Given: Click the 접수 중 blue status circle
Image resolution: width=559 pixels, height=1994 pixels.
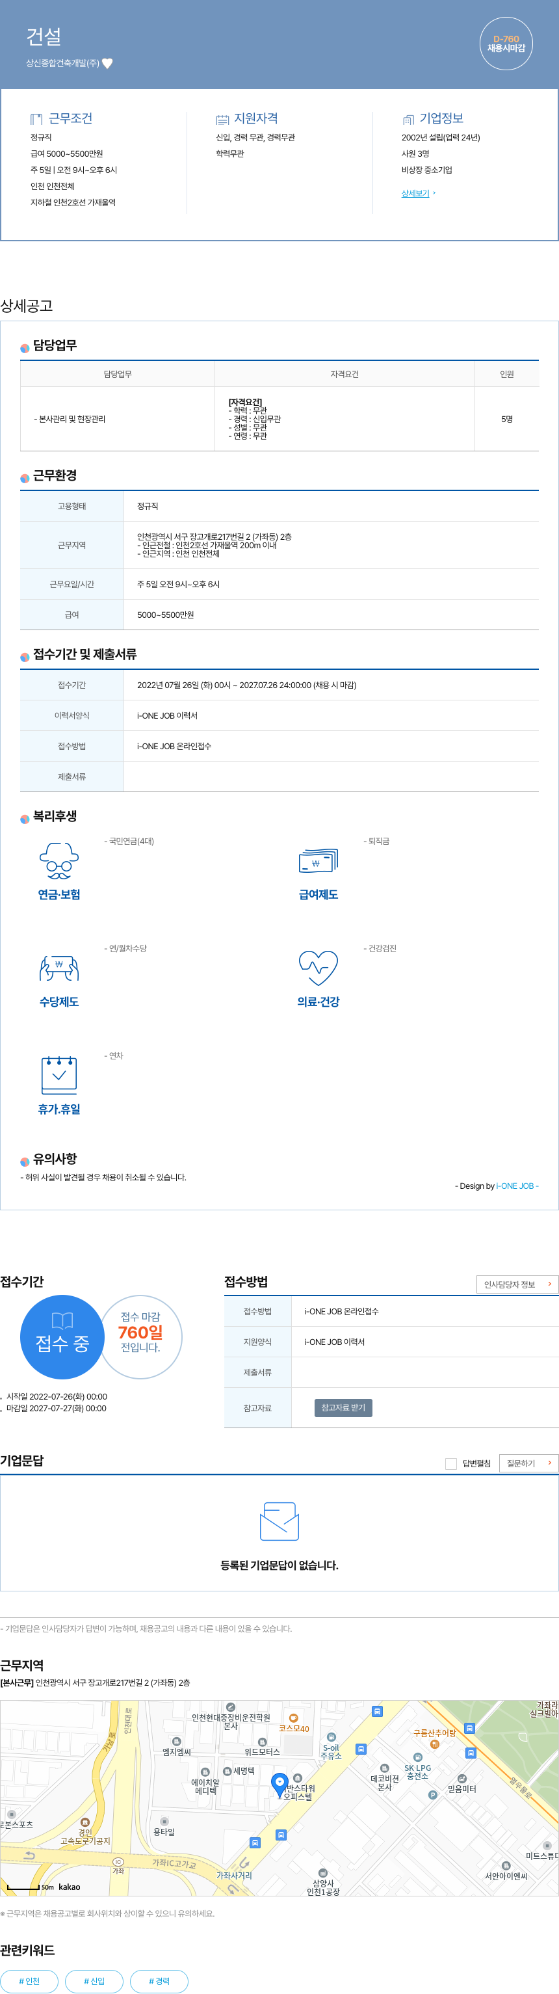Looking at the screenshot, I should click(x=62, y=1337).
